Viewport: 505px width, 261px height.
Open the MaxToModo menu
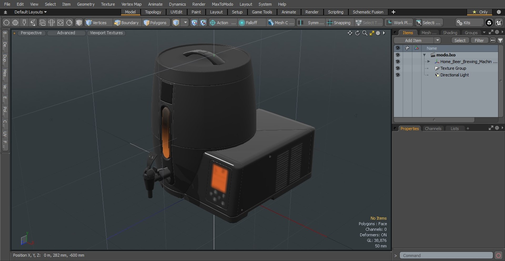pyautogui.click(x=222, y=4)
